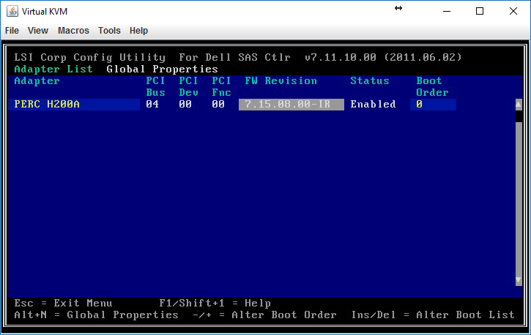The width and height of the screenshot is (531, 335).
Task: Click the Enabled status value
Action: [x=373, y=105]
